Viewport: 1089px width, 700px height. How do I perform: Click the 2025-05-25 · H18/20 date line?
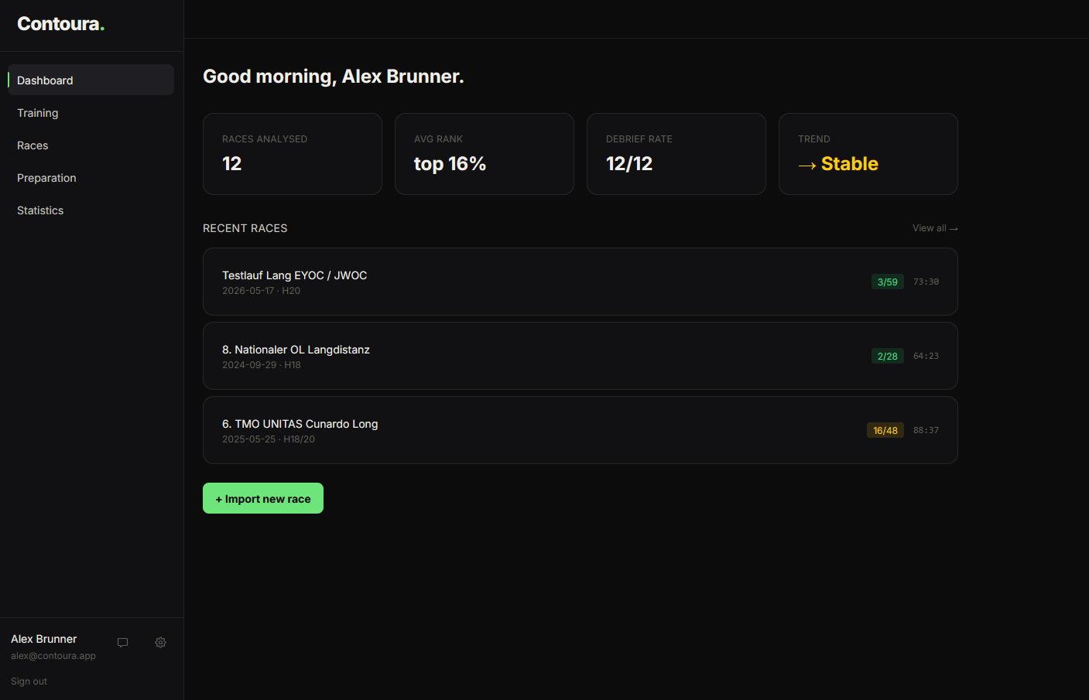269,439
